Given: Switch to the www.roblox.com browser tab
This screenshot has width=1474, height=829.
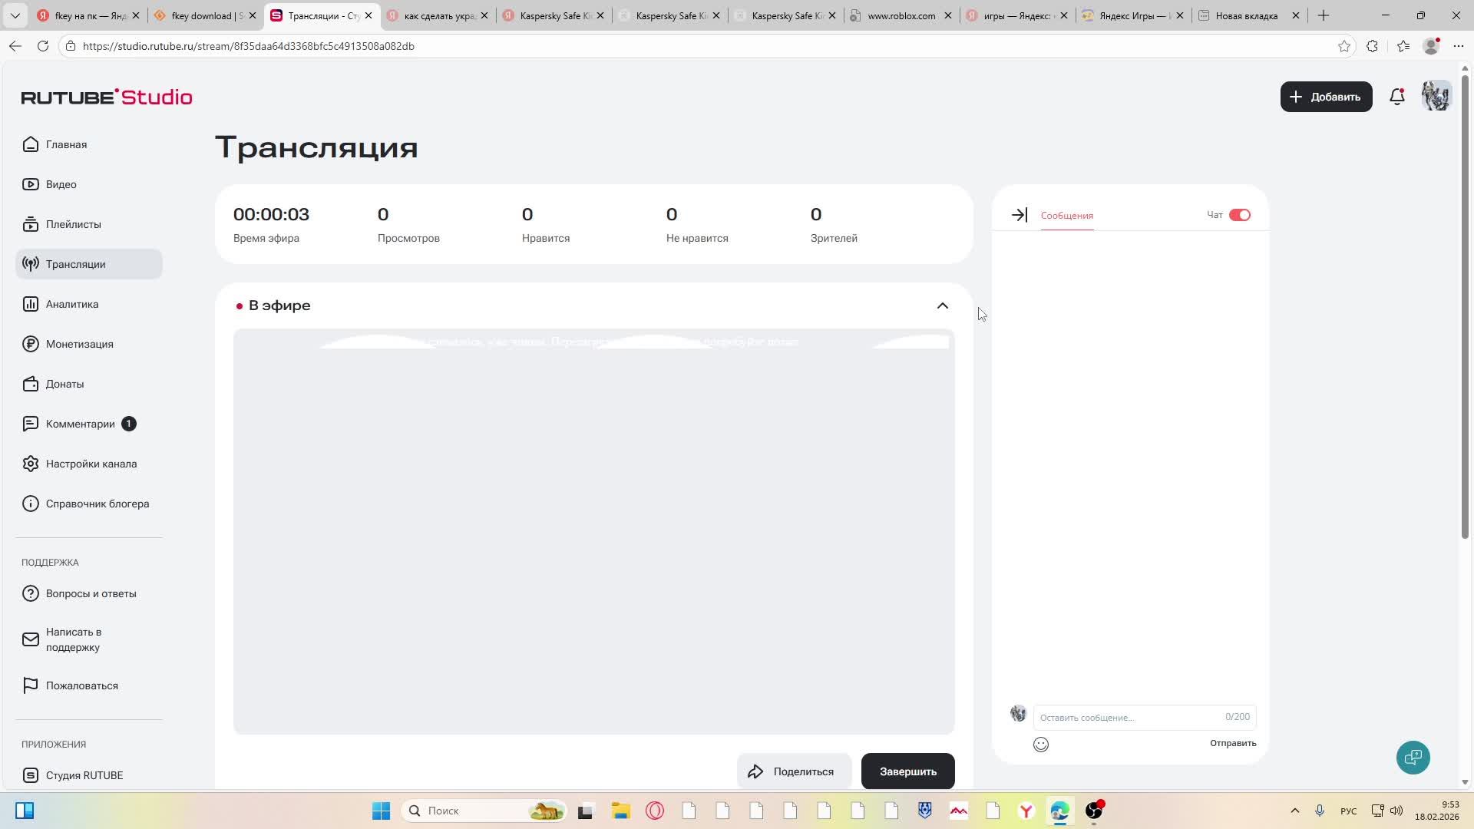Looking at the screenshot, I should [x=901, y=15].
